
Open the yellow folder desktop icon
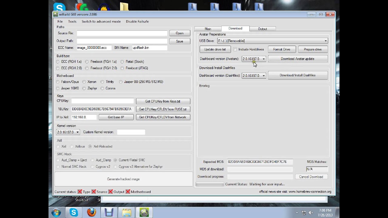(x=124, y=7)
